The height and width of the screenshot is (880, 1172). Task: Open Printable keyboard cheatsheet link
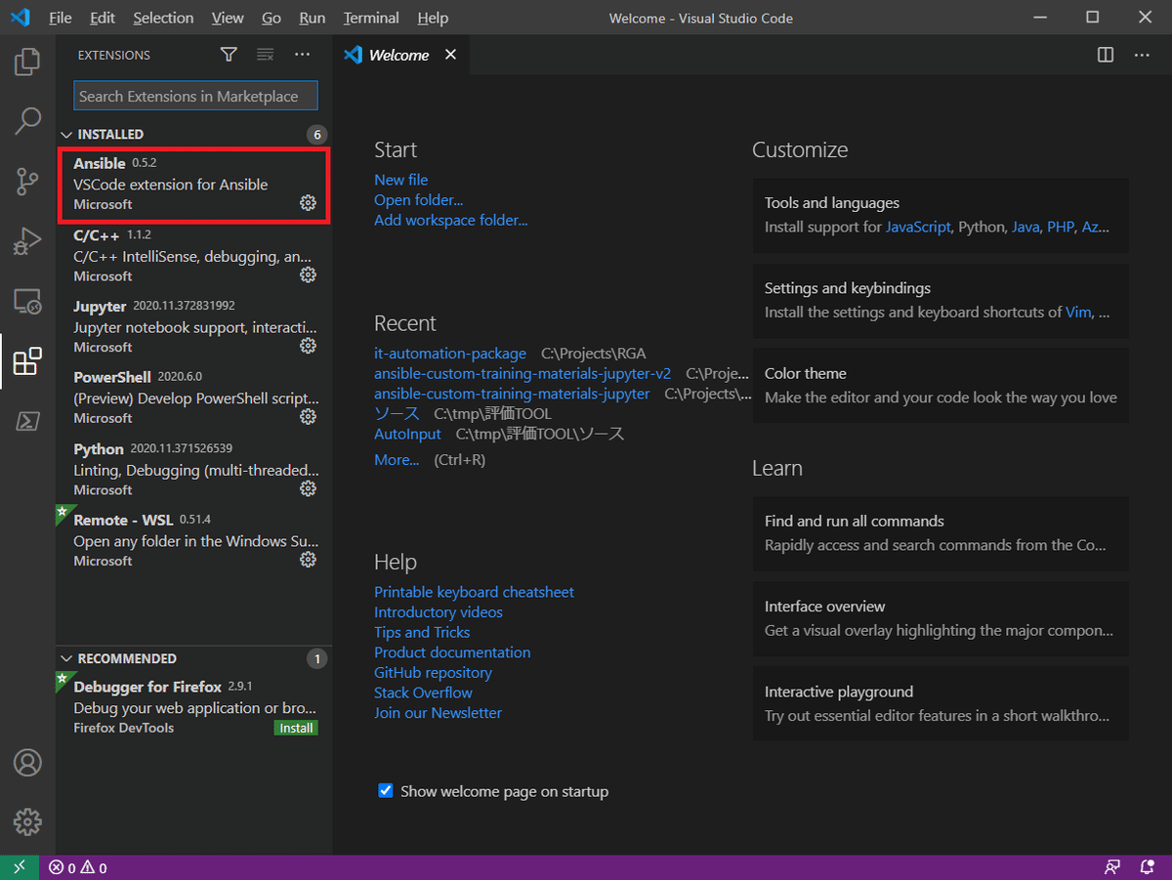click(475, 592)
